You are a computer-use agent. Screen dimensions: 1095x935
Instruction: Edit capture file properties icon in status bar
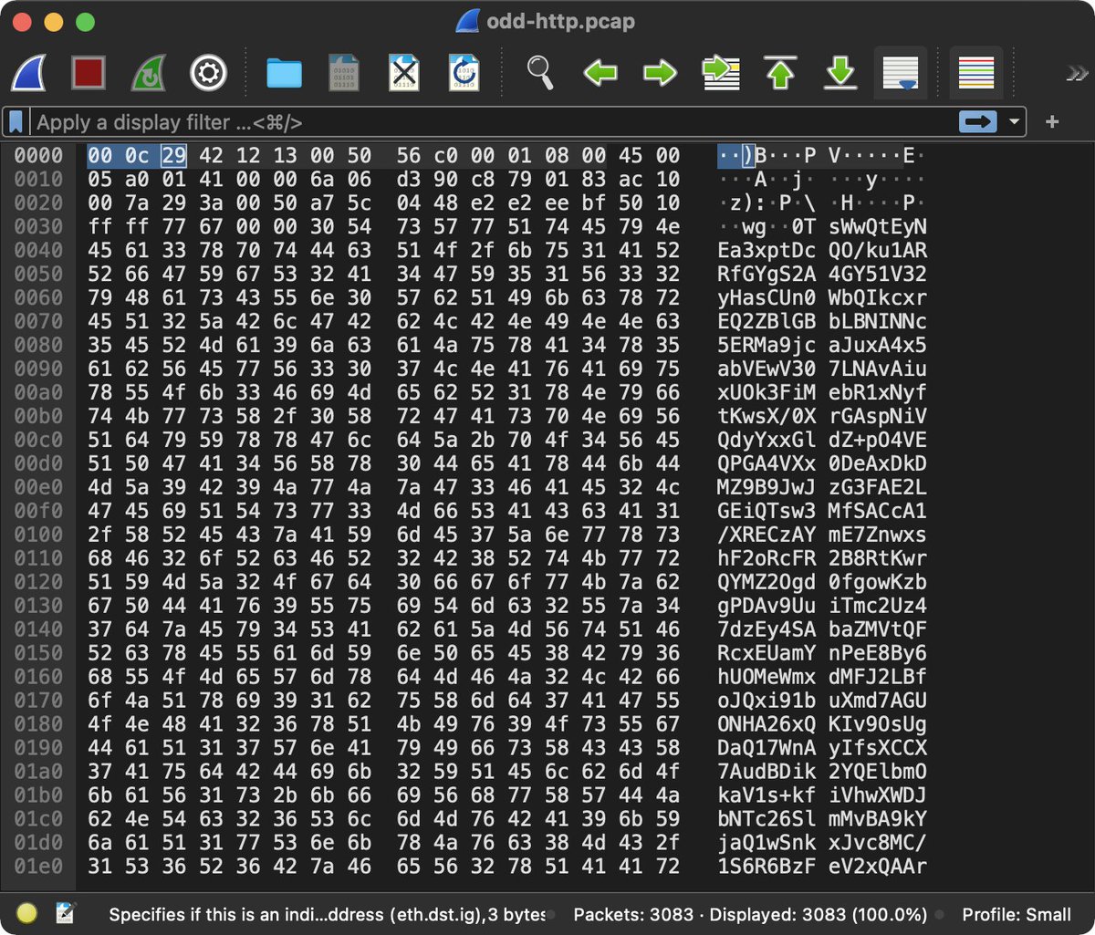(x=66, y=914)
